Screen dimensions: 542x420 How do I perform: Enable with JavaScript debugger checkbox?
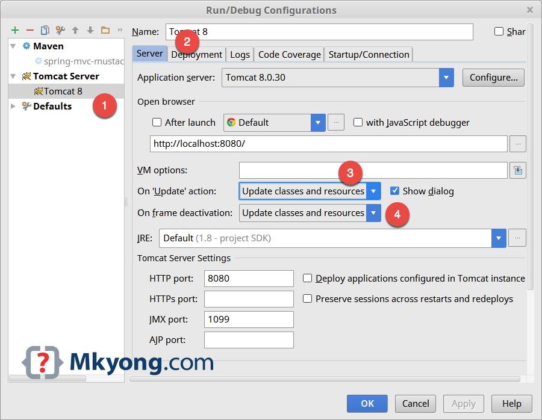(x=358, y=122)
